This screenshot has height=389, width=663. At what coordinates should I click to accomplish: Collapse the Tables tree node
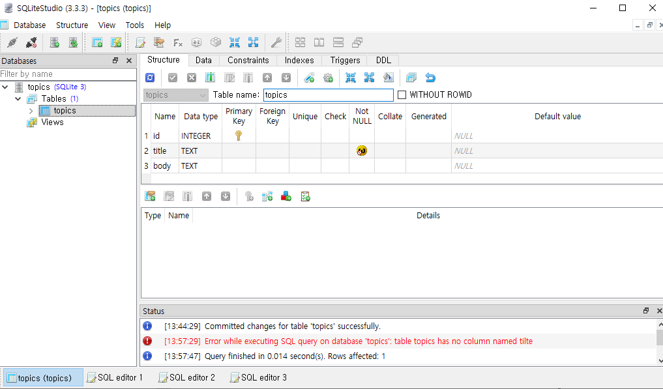[x=18, y=99]
